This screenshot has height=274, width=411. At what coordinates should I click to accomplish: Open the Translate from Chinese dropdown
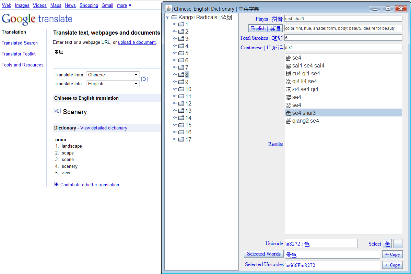pos(113,75)
